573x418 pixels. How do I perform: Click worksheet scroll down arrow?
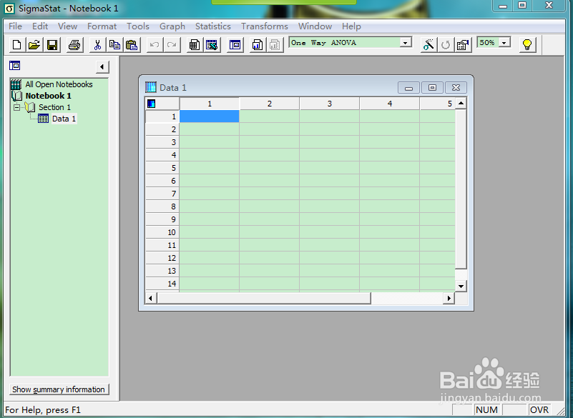(x=461, y=287)
